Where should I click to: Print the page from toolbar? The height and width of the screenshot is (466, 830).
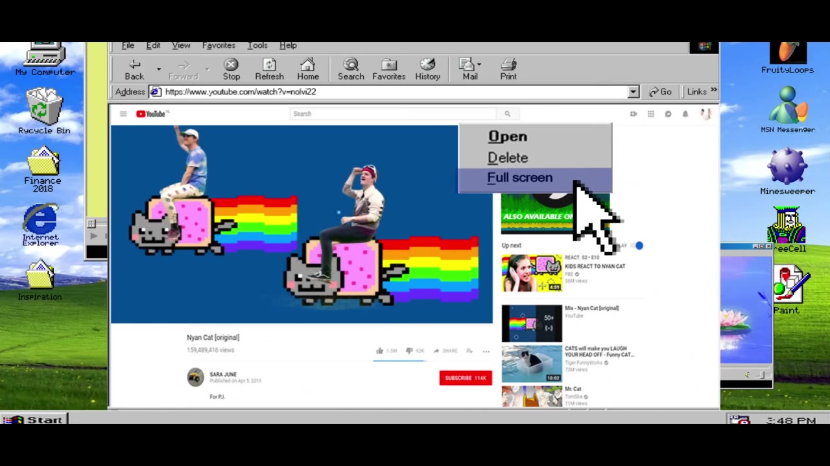pos(508,69)
